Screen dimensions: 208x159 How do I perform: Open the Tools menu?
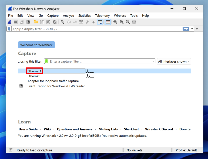coord(134,15)
